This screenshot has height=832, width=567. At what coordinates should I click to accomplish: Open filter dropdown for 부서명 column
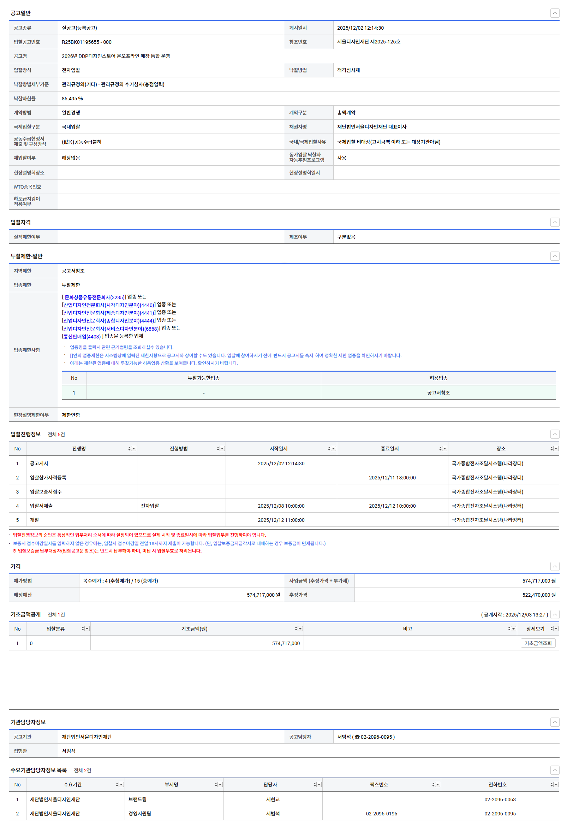220,785
